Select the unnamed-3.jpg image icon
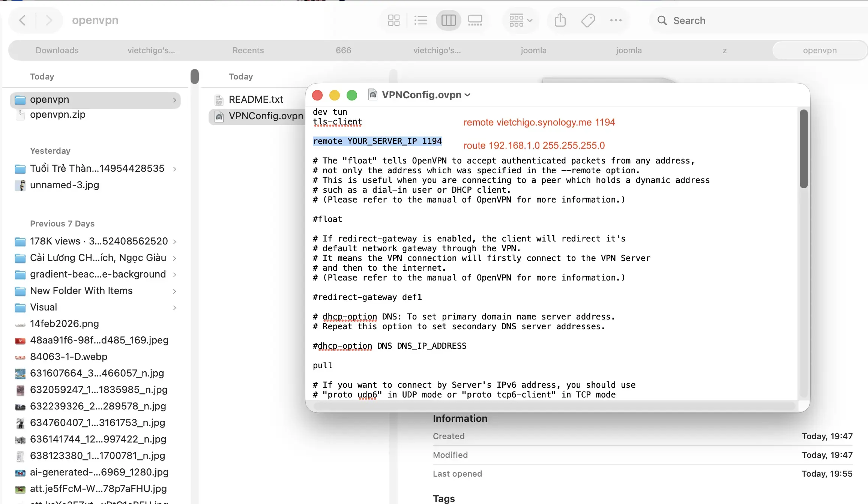The width and height of the screenshot is (868, 504). pyautogui.click(x=20, y=185)
